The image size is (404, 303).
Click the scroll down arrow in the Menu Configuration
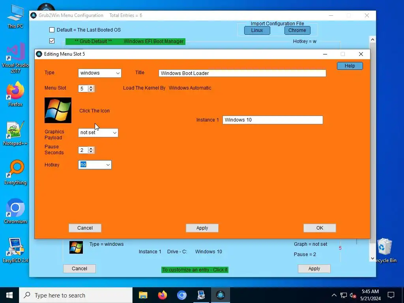(372, 258)
